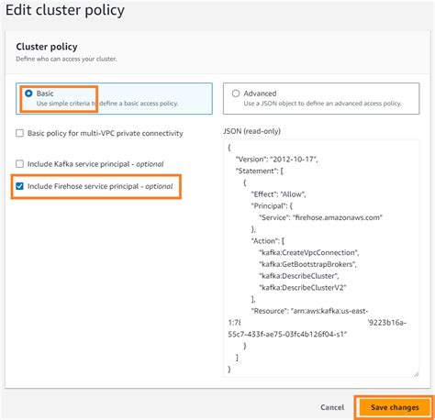The image size is (435, 420).
Task: Click the Effect Allow JSON line
Action: coord(278,194)
